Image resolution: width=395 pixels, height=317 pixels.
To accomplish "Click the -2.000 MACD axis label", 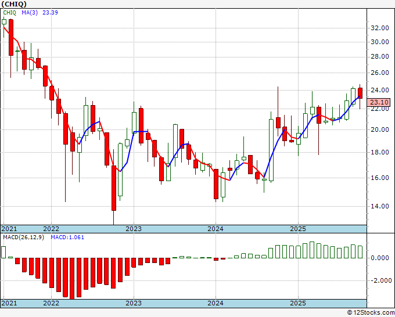I will click(x=381, y=280).
